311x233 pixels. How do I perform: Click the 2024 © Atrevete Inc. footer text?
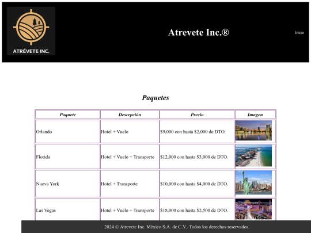(177, 227)
